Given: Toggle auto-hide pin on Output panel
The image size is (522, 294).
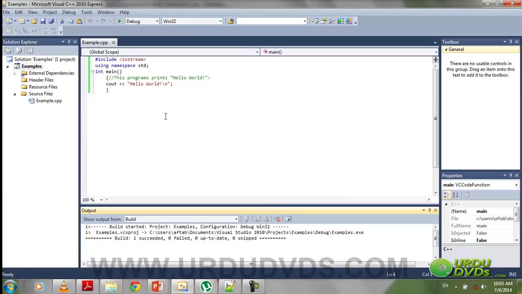Looking at the screenshot, I should click(429, 210).
